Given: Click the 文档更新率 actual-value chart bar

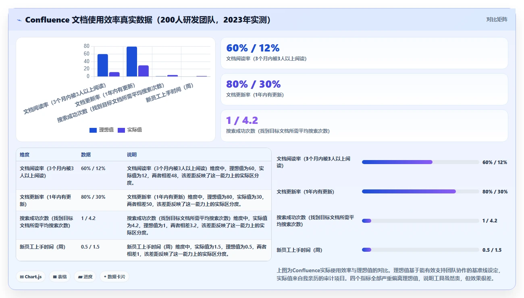Looking at the screenshot, I should point(143,71).
